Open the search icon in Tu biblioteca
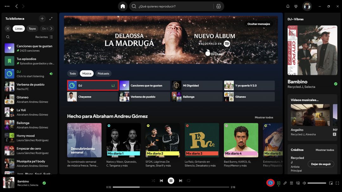This screenshot has width=342, height=192. coord(8,37)
